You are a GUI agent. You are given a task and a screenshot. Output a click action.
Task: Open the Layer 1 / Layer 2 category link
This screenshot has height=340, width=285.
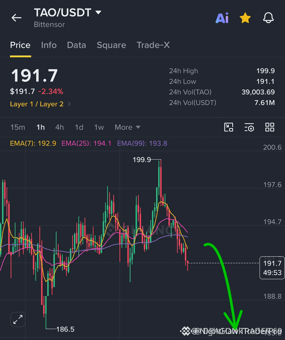pyautogui.click(x=40, y=104)
